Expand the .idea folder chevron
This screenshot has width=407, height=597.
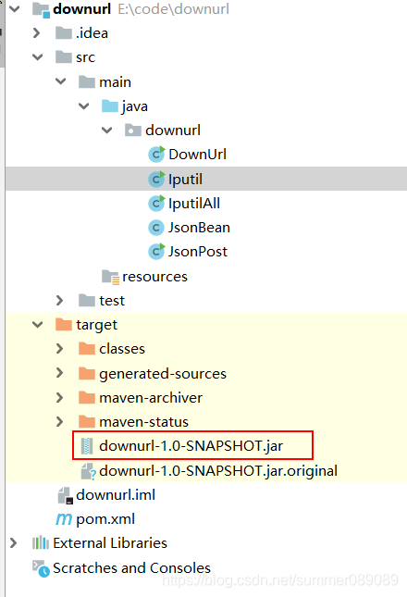point(36,33)
